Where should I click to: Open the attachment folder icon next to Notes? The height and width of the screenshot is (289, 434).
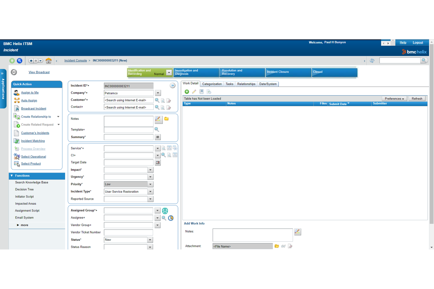166,119
